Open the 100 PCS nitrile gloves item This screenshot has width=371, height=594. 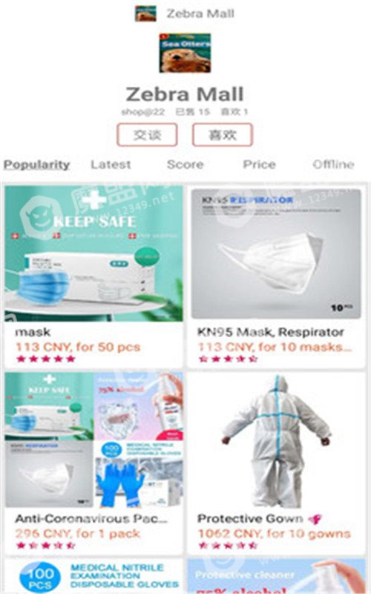[93, 576]
